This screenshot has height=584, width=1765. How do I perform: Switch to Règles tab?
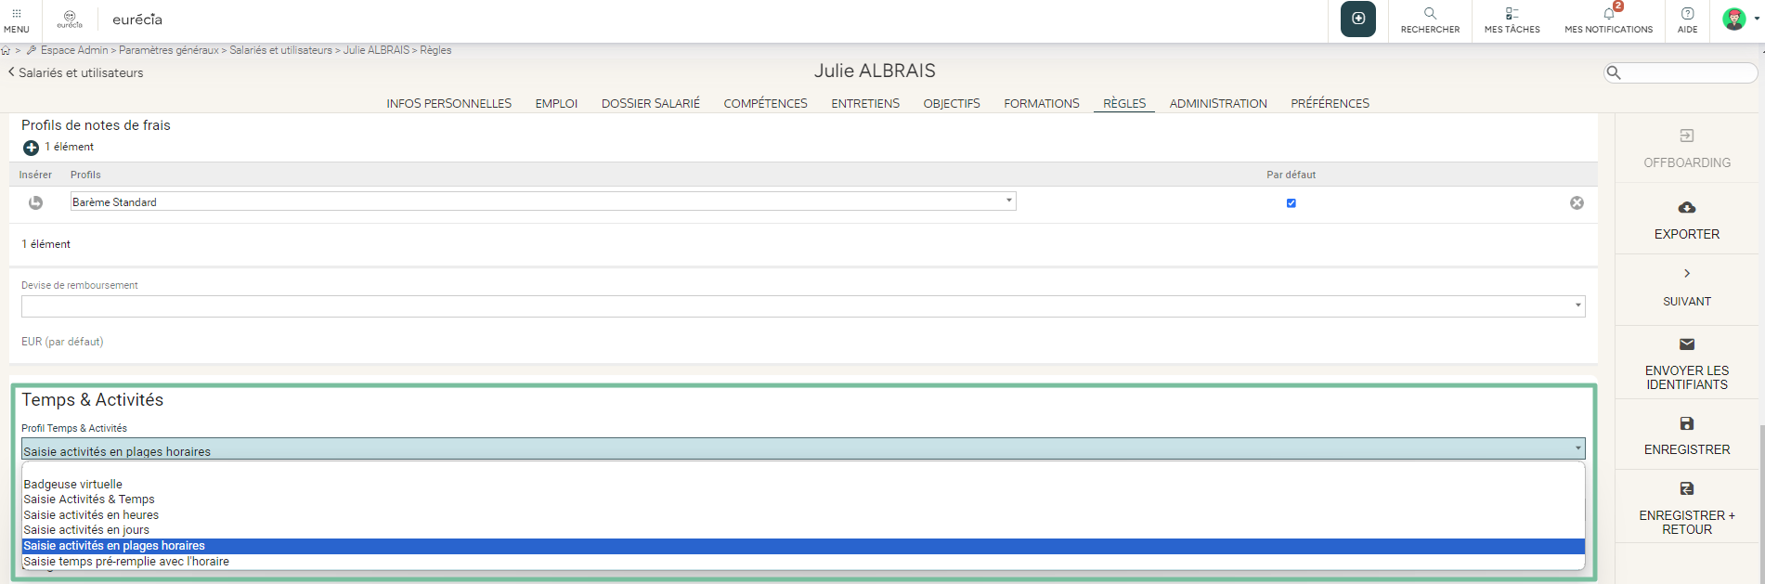(x=1124, y=103)
